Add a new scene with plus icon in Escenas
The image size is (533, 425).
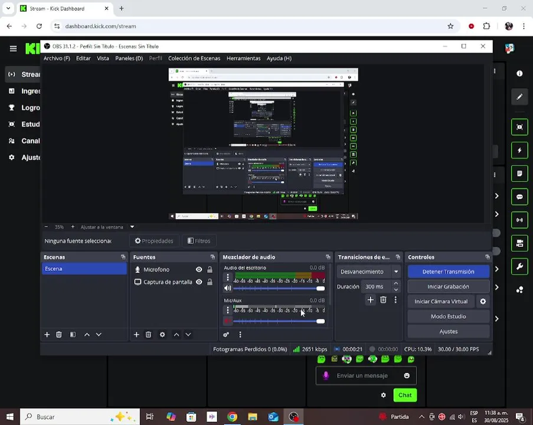(47, 335)
